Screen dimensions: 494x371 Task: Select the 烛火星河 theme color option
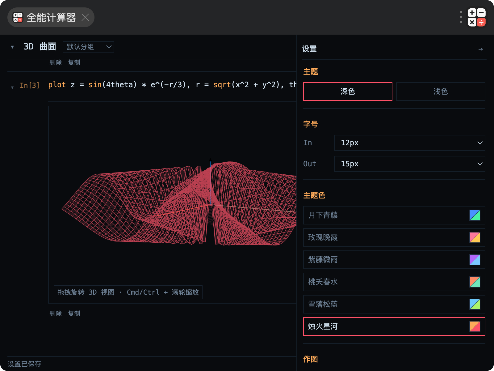[x=394, y=326]
